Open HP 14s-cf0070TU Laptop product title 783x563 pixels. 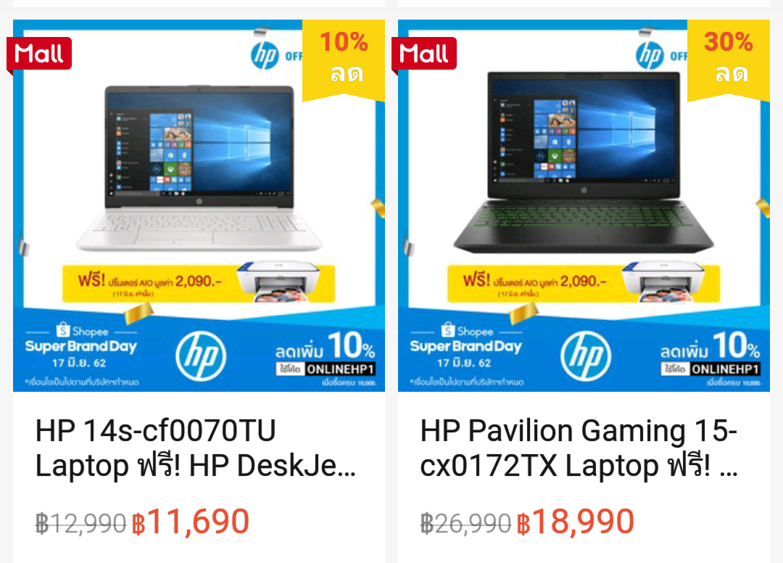[x=196, y=448]
